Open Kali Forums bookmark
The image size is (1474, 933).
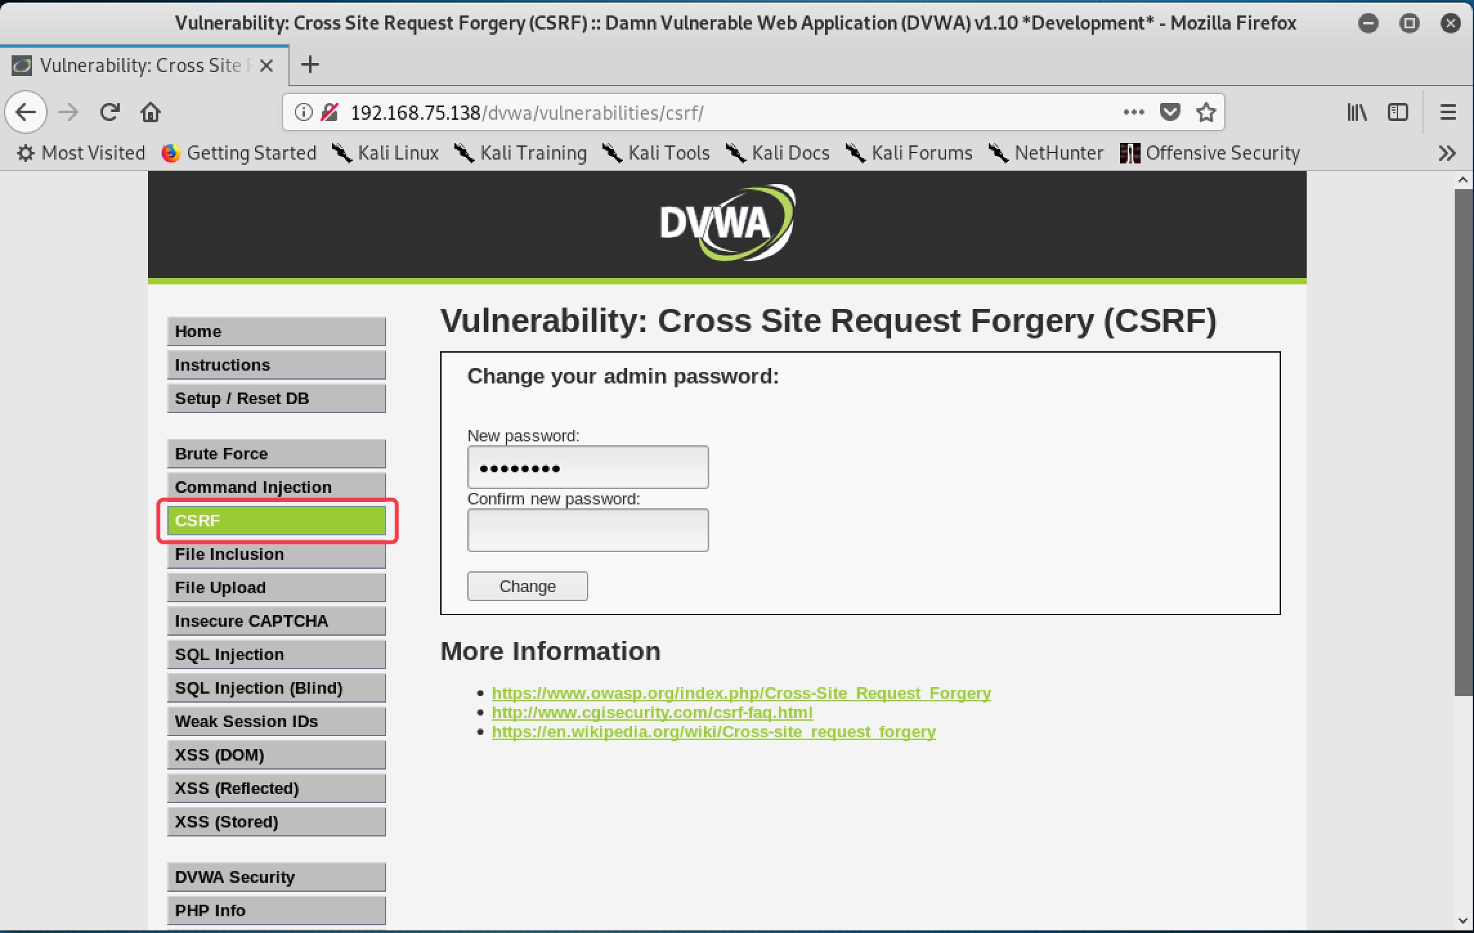tap(909, 153)
